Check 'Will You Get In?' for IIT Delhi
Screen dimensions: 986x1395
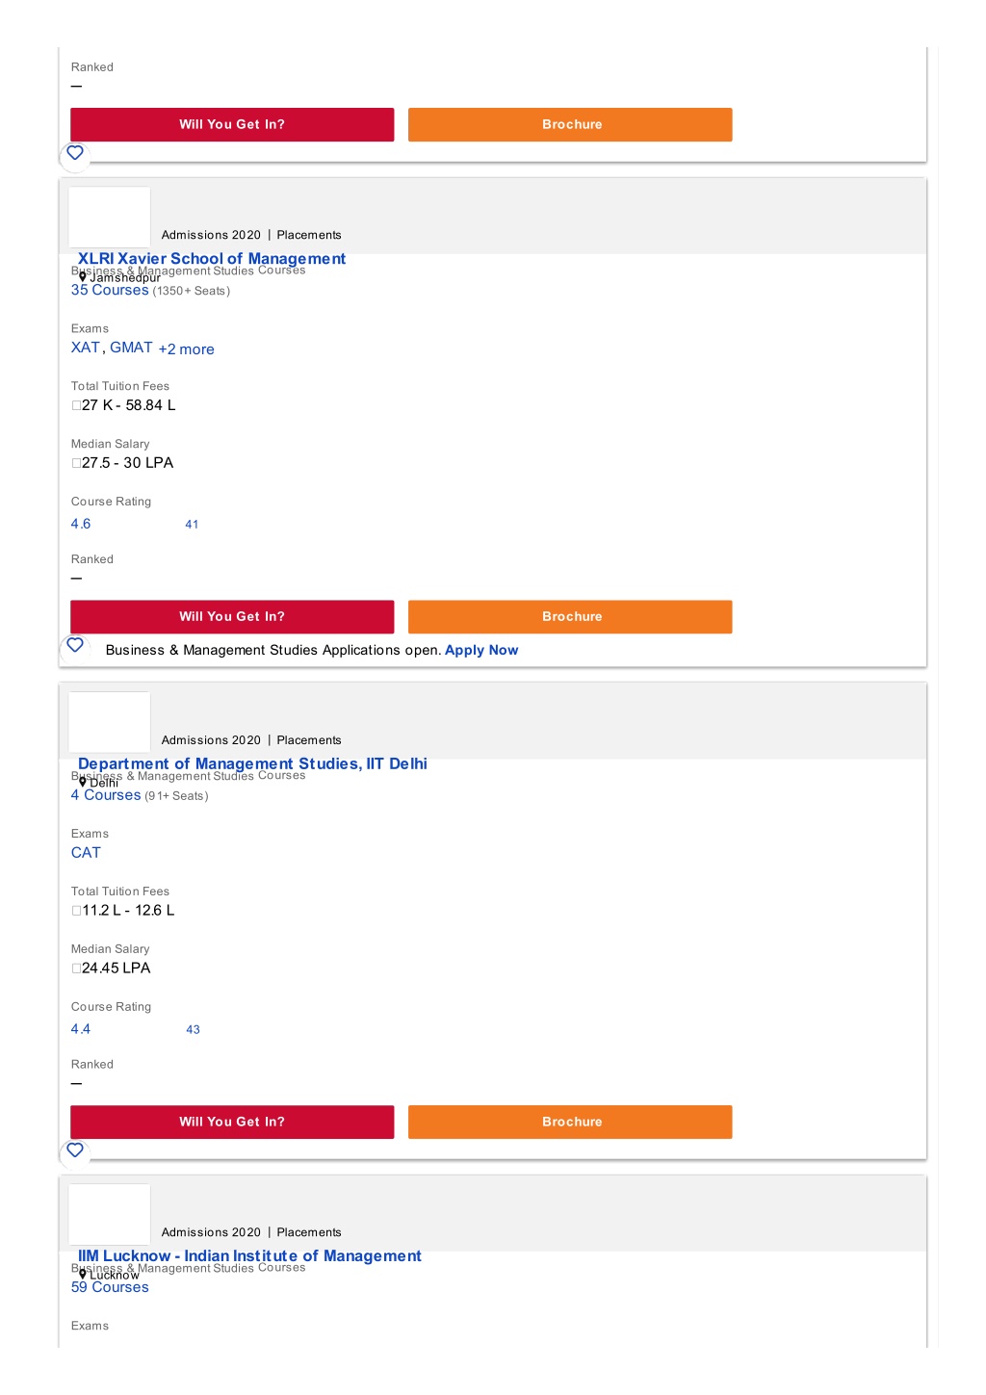232,1122
